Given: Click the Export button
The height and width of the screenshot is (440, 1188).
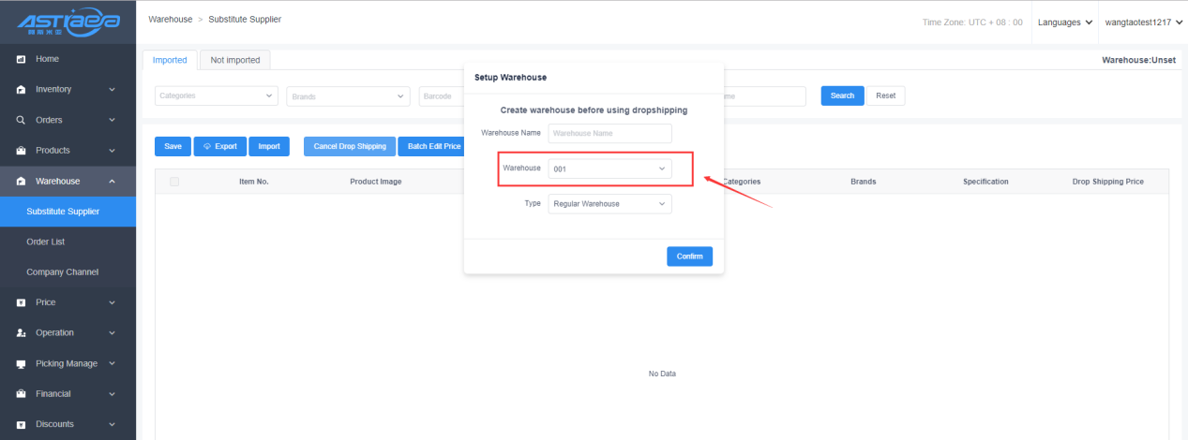Looking at the screenshot, I should [x=220, y=147].
